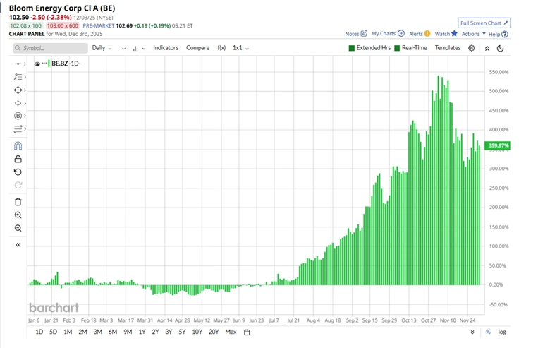Open the Compare menu
This screenshot has width=550, height=348.
[198, 48]
